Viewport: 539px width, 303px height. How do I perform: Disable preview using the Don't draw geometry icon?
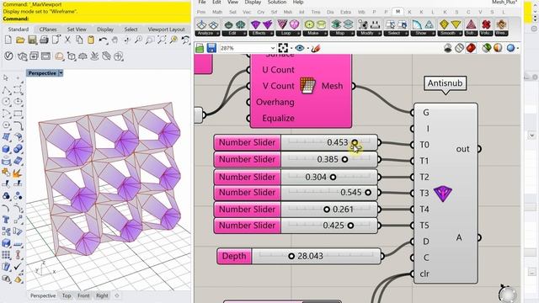[x=447, y=48]
